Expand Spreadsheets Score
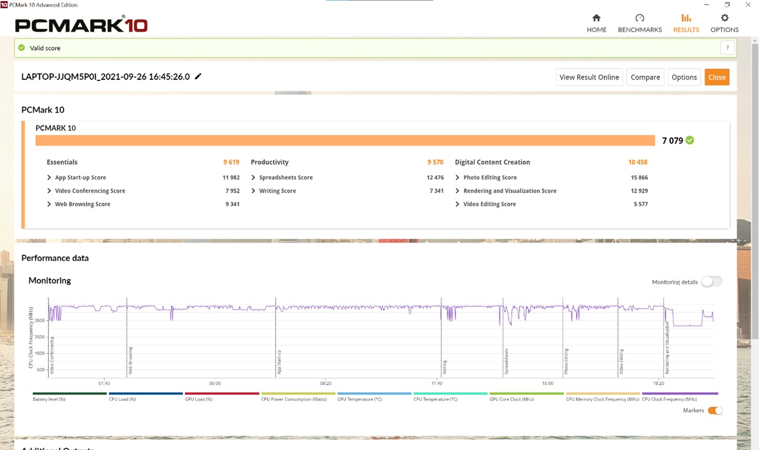 coord(254,178)
